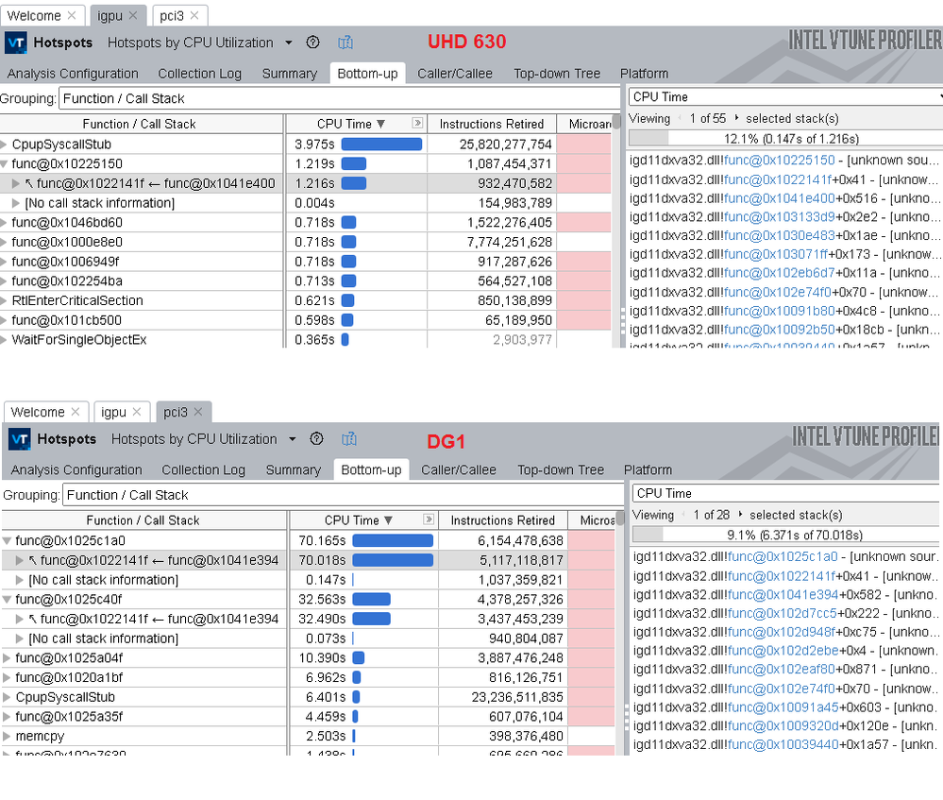
Task: Open the Top-down Tree tab in the bottom pci3 window
Action: point(561,470)
